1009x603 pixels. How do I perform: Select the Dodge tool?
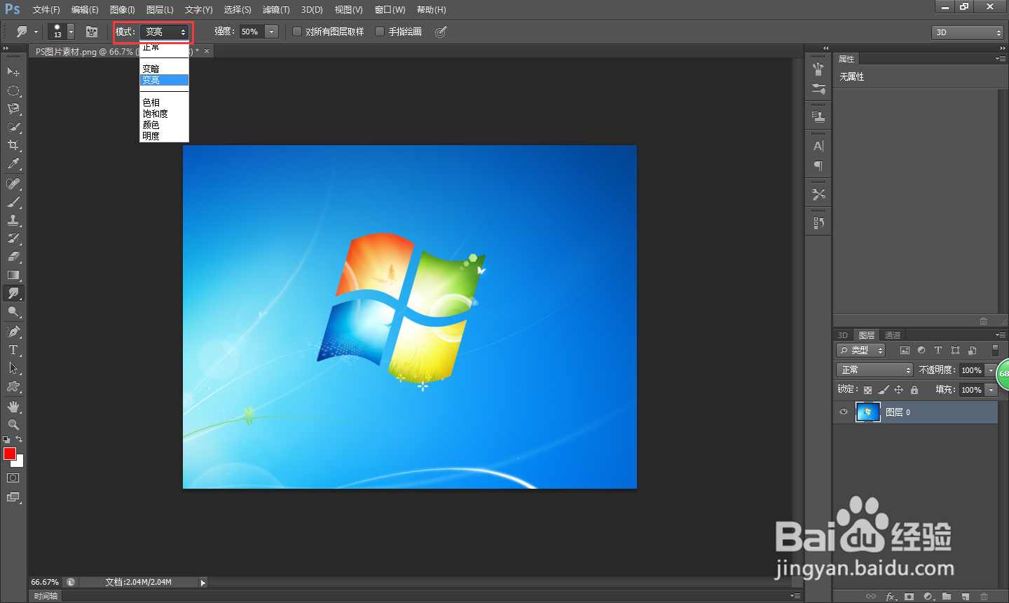tap(13, 311)
